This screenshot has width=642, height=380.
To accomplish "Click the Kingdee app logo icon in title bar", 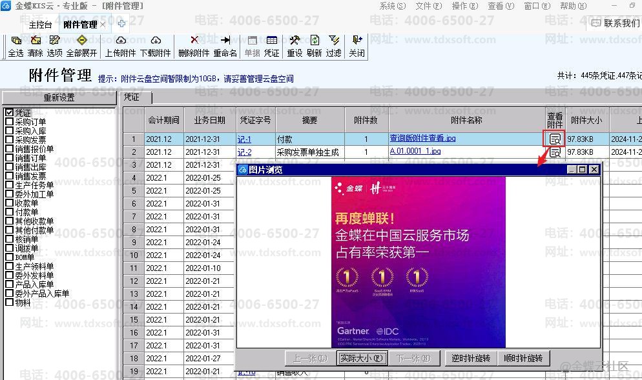I will [6, 6].
